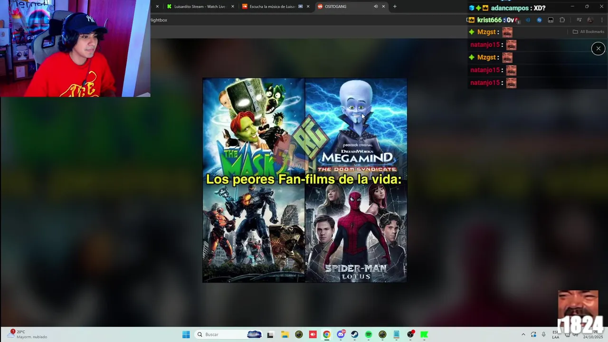Click the picture-in-picture indicator on SoundCloud tab
Viewport: 608px width, 342px height.
tap(300, 7)
